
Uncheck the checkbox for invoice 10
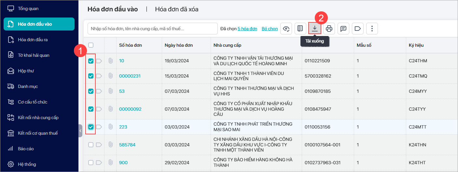[91, 61]
